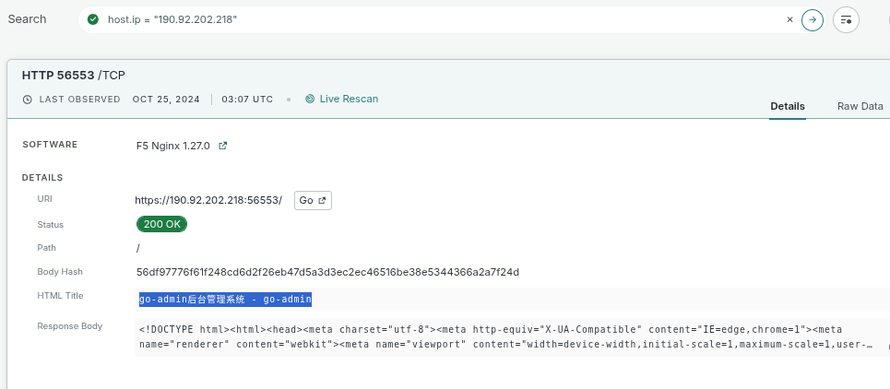This screenshot has width=890, height=389.
Task: Select the Details tab
Action: (788, 106)
